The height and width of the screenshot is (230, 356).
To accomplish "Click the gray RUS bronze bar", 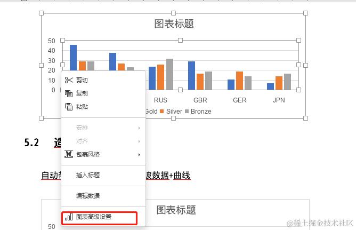I will tap(169, 74).
